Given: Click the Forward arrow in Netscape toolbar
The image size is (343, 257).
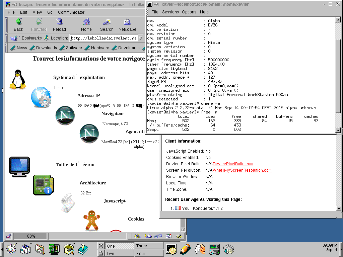Looking at the screenshot, I should [x=39, y=25].
